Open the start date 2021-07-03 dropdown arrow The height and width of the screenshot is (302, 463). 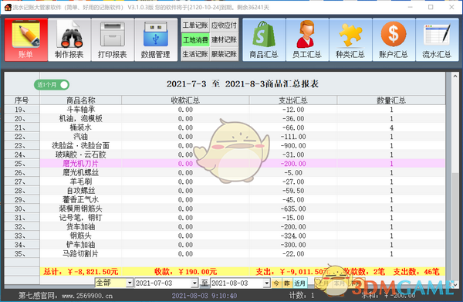pos(194,283)
